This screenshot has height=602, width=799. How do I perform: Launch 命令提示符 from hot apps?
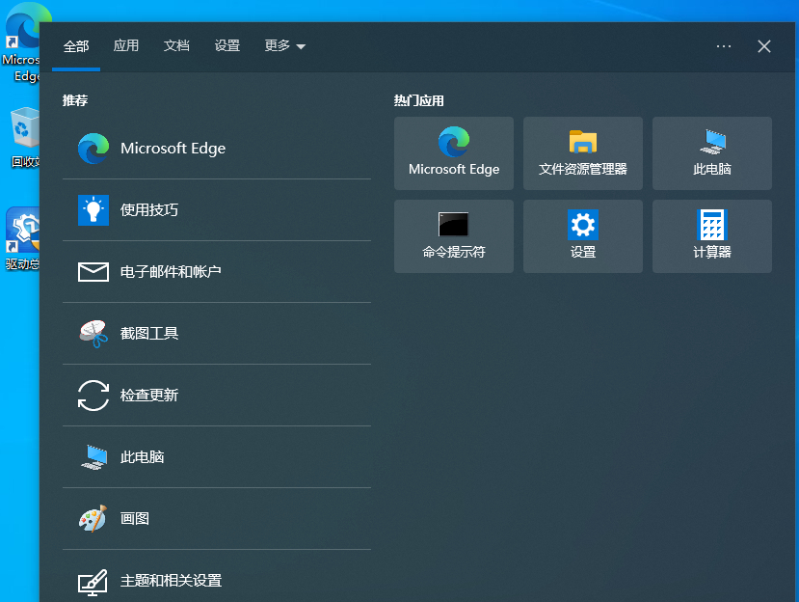point(453,235)
